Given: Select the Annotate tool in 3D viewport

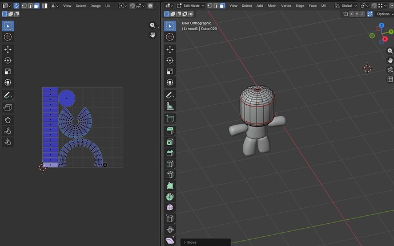Looking at the screenshot, I should (170, 95).
